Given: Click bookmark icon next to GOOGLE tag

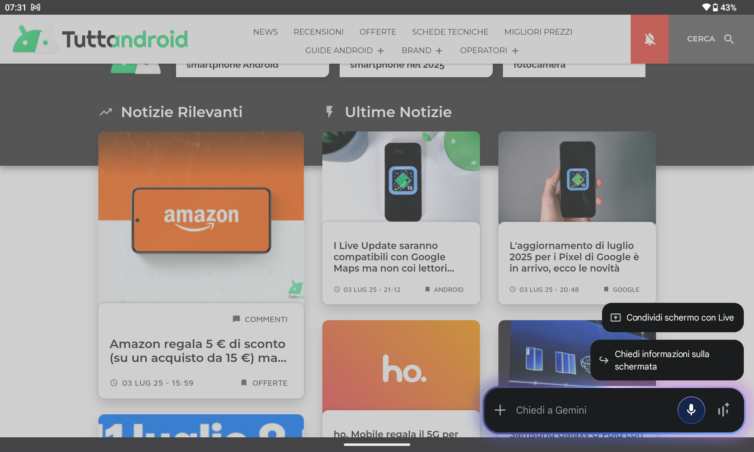Looking at the screenshot, I should [x=606, y=289].
